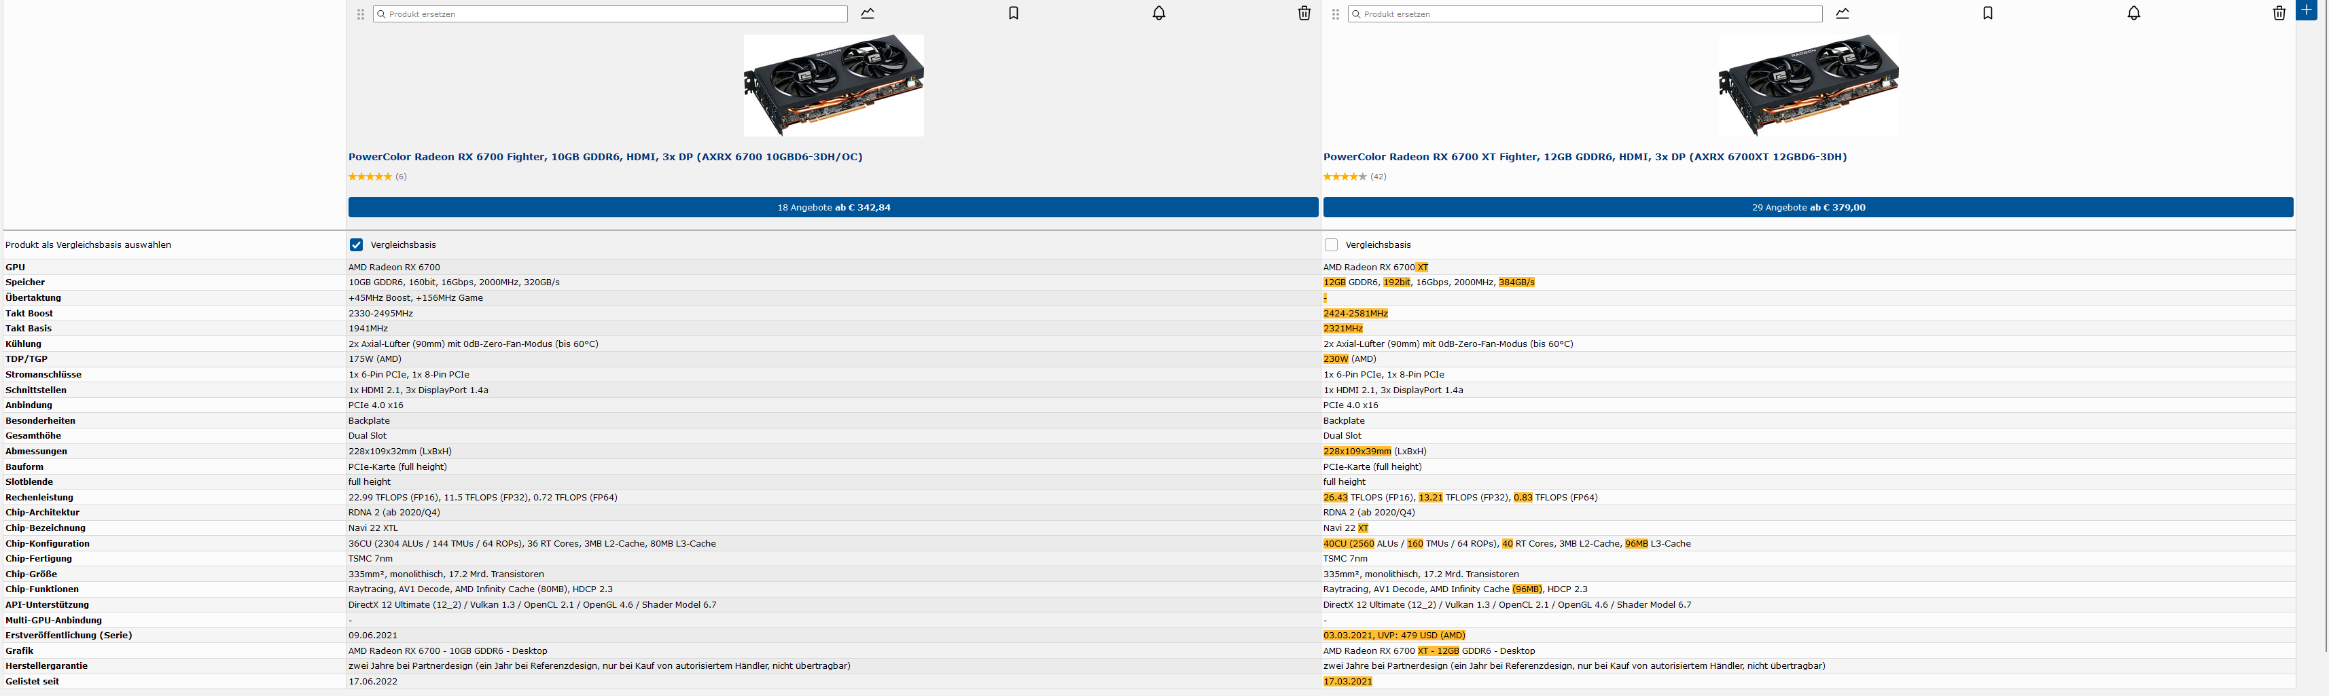Check Vergleichsbasis for RX 6700 XT
2329x696 pixels.
pyautogui.click(x=1331, y=245)
